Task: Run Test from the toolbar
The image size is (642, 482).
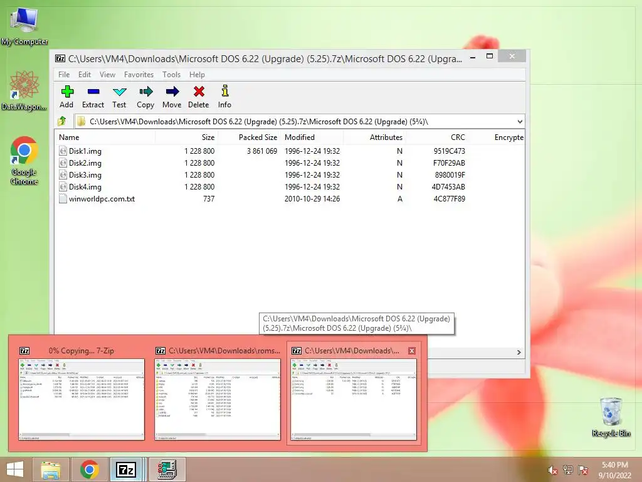Action: click(x=120, y=92)
